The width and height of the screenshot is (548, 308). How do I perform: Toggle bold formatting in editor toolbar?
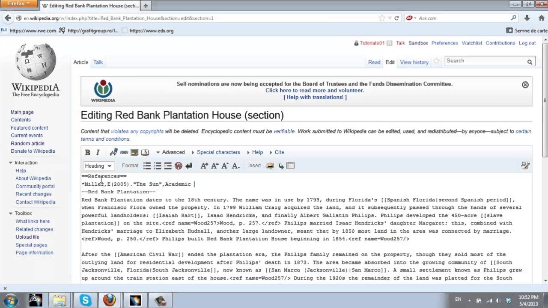87,152
